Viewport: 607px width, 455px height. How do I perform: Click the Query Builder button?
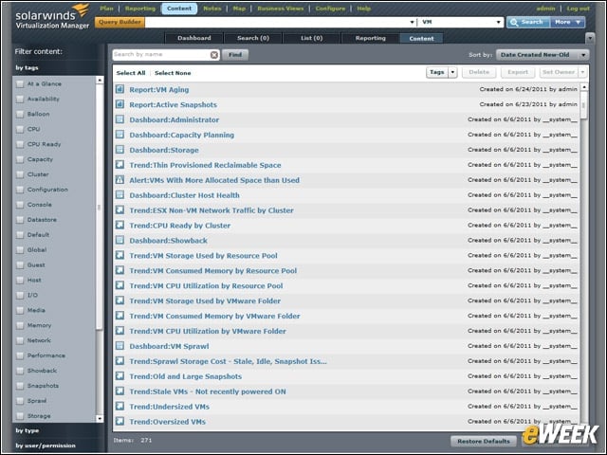[x=120, y=22]
